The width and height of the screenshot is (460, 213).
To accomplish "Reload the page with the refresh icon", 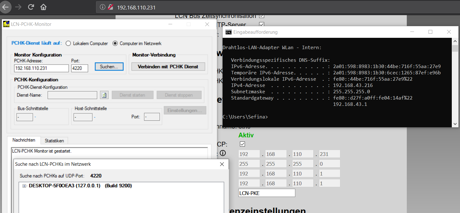I will [31, 7].
